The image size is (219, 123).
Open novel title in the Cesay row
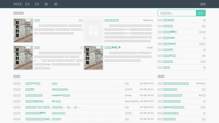pyautogui.click(x=34, y=95)
